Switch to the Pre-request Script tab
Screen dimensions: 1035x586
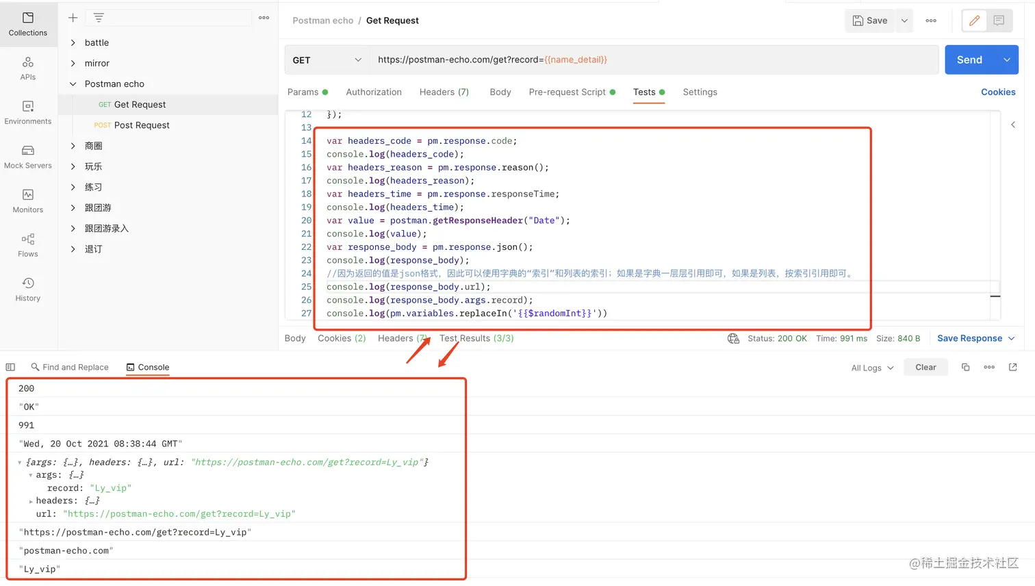(572, 92)
